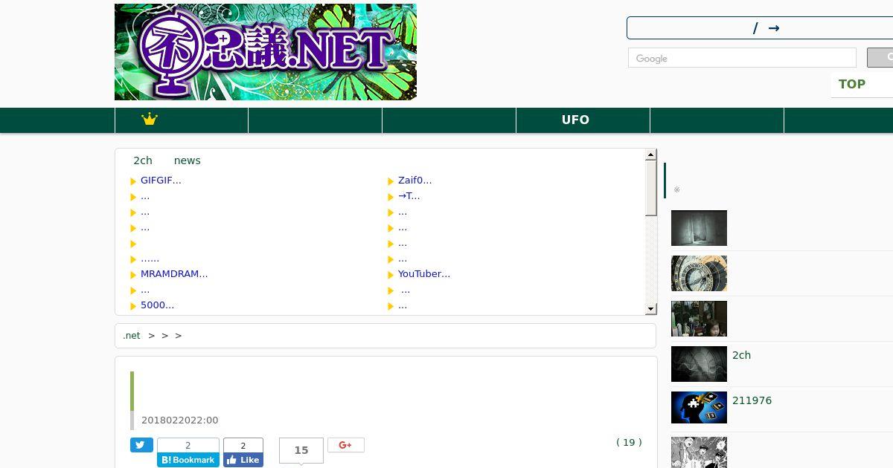The width and height of the screenshot is (893, 468).
Task: Open the astronomical clock thumbnail
Action: click(699, 273)
